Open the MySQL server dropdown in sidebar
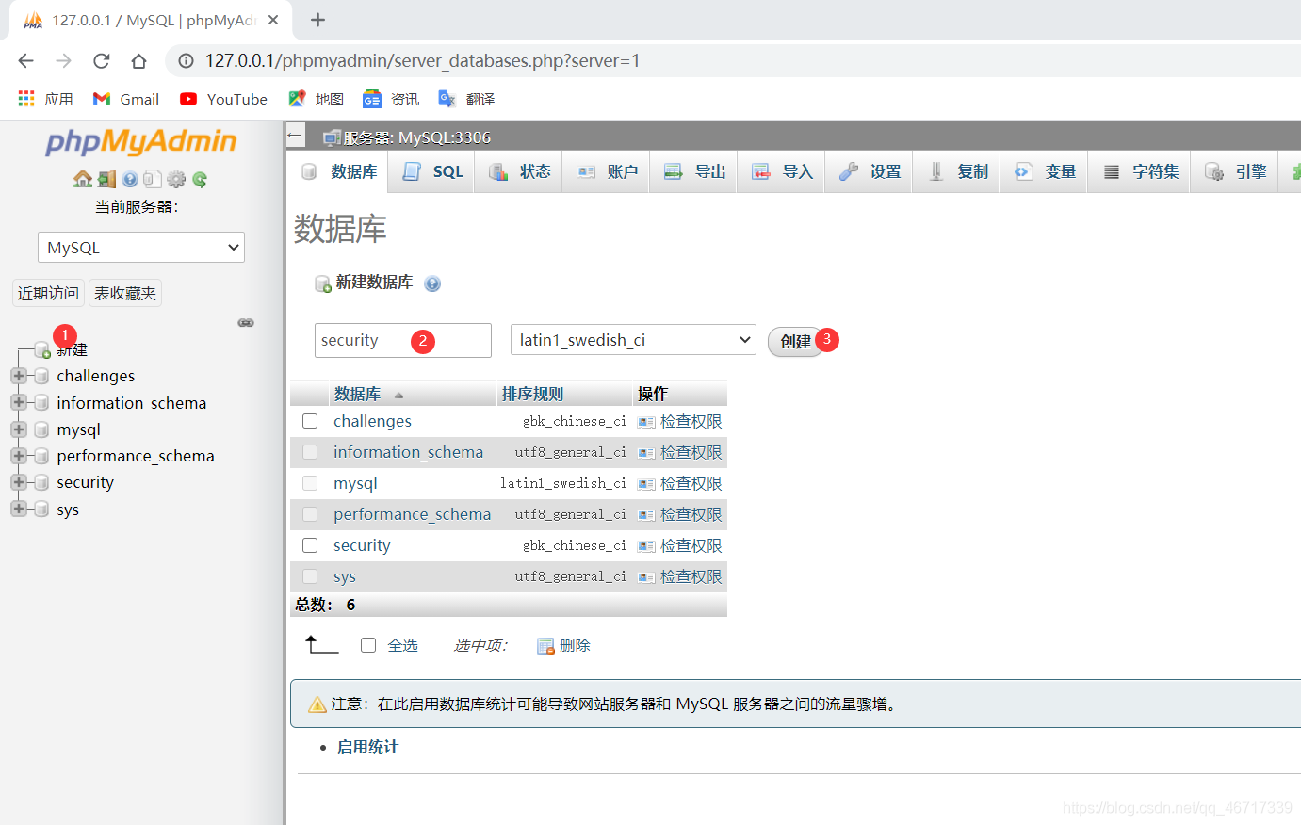 [141, 248]
